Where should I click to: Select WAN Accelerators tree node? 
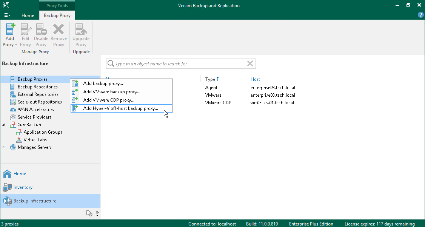pos(35,110)
